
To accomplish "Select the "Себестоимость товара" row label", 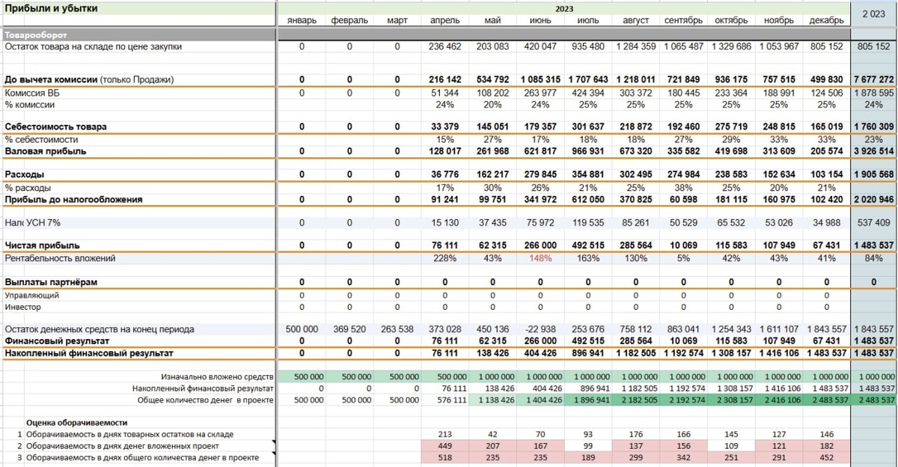I will point(56,127).
